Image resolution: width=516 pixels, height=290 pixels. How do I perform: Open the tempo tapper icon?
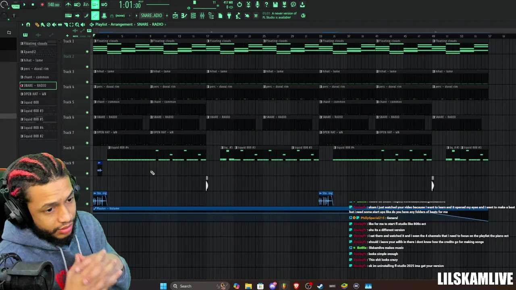tap(238, 15)
